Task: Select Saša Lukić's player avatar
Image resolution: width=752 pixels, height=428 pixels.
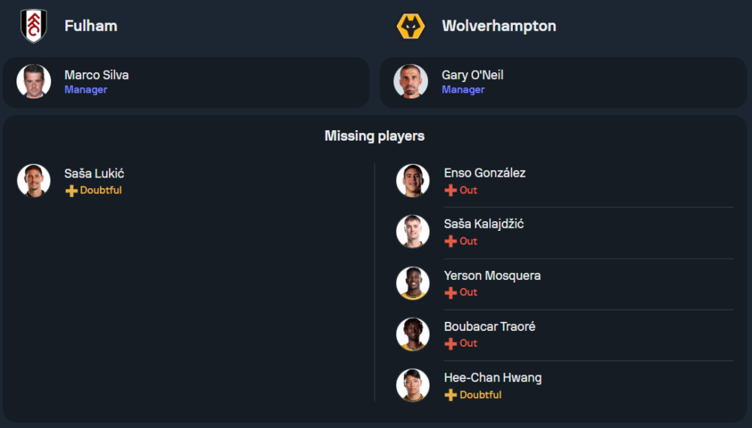Action: click(x=34, y=181)
